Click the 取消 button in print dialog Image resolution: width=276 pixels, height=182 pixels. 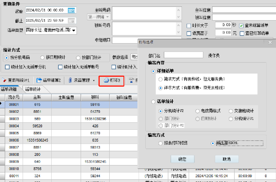tap(227, 159)
